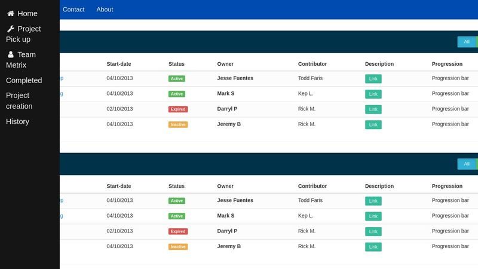Click the Link button for Darryl P in first table

373,109
